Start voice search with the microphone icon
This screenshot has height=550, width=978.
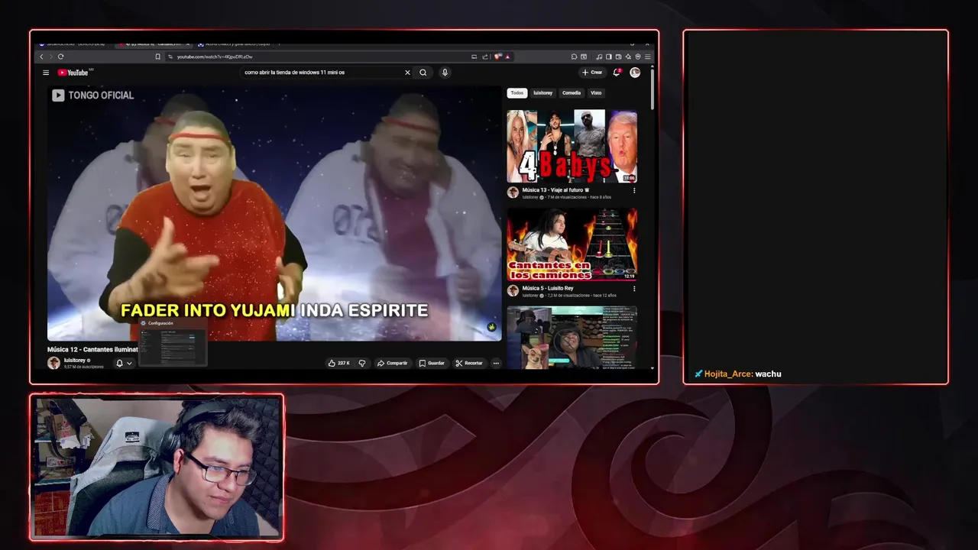tap(445, 73)
